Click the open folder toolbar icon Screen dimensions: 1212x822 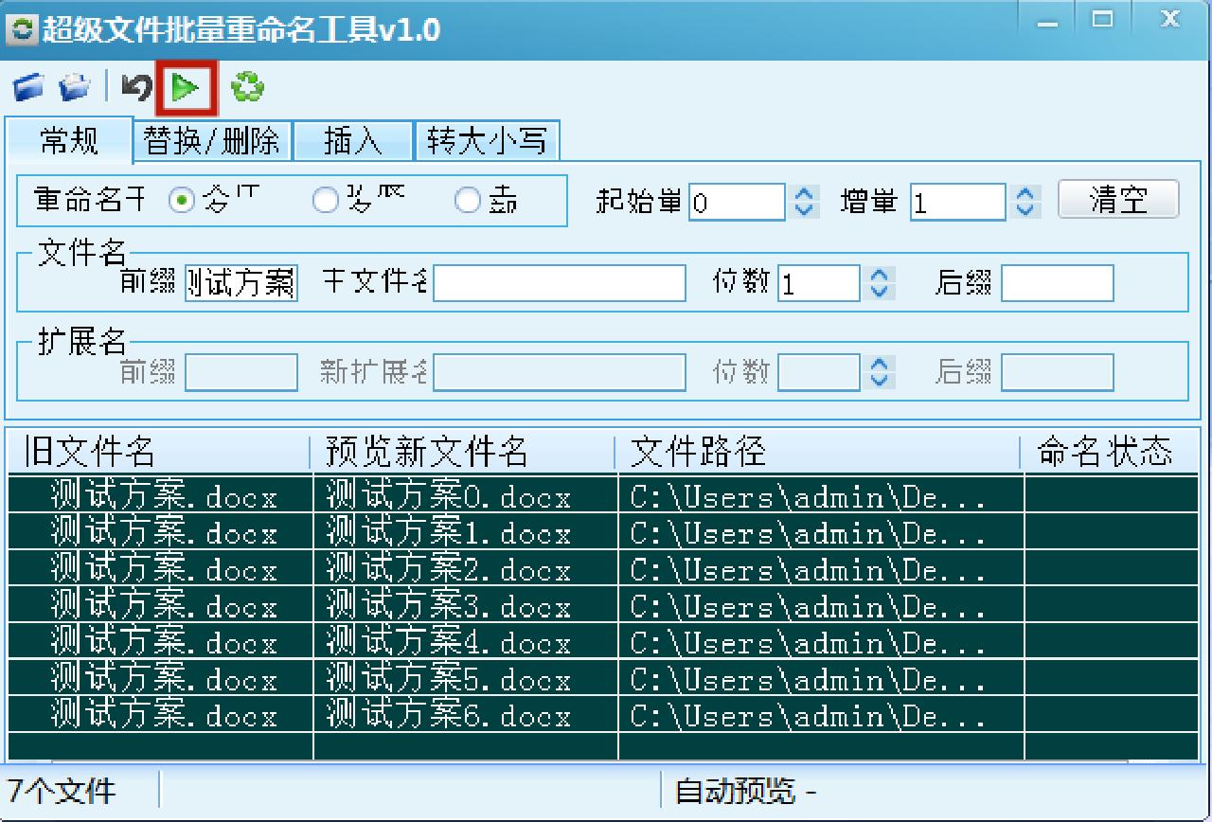73,86
